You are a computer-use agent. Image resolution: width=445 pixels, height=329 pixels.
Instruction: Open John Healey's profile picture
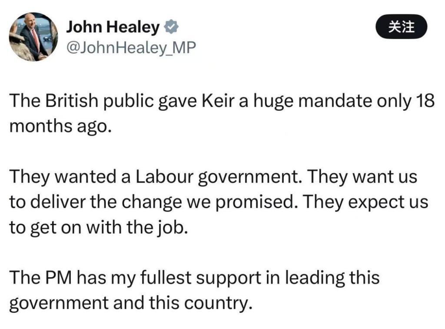pos(34,34)
